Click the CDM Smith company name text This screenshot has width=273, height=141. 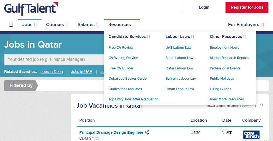[x=89, y=138]
